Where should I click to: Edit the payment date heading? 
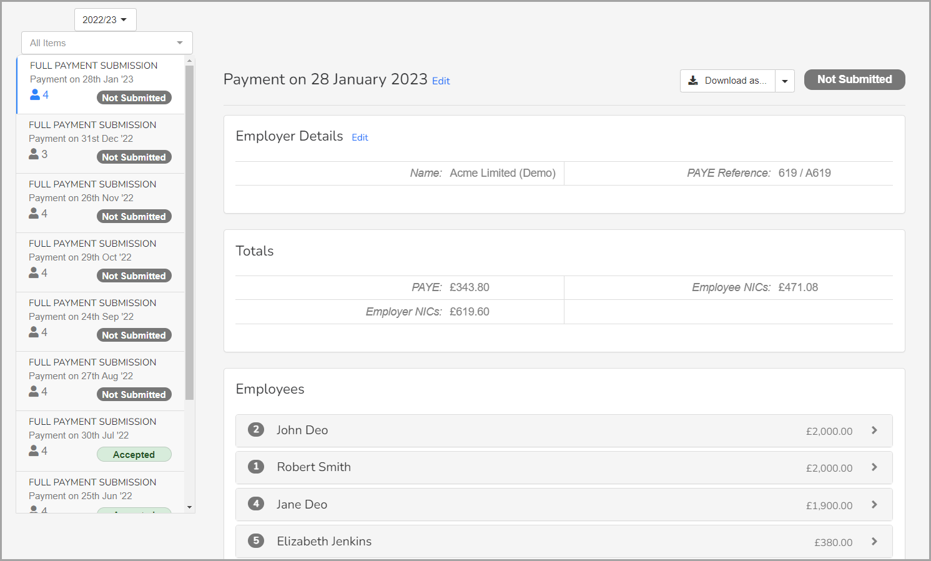[441, 81]
